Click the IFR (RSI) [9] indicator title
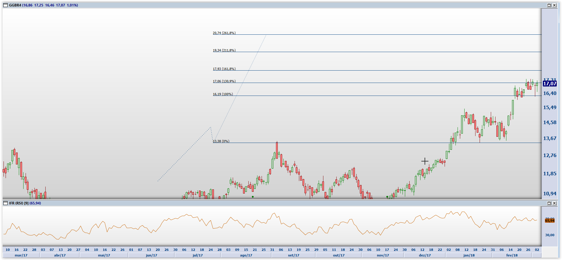The width and height of the screenshot is (562, 260). point(19,203)
